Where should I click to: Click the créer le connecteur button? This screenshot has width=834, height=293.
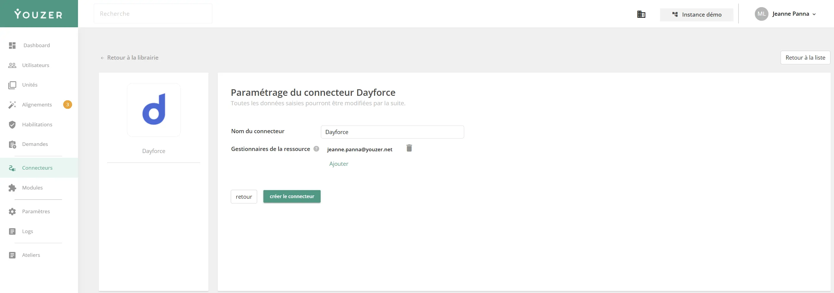tap(291, 196)
